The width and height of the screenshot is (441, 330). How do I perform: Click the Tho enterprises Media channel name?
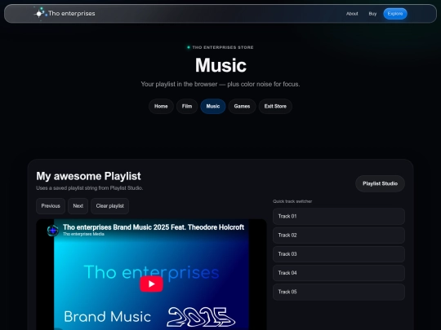tap(83, 234)
